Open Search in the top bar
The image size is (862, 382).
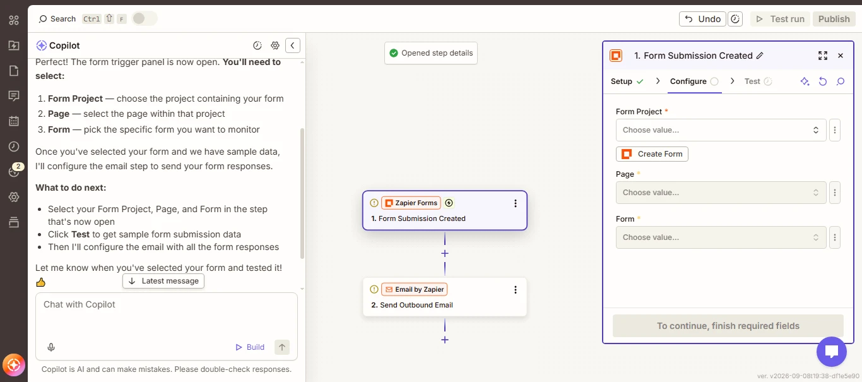(x=57, y=19)
